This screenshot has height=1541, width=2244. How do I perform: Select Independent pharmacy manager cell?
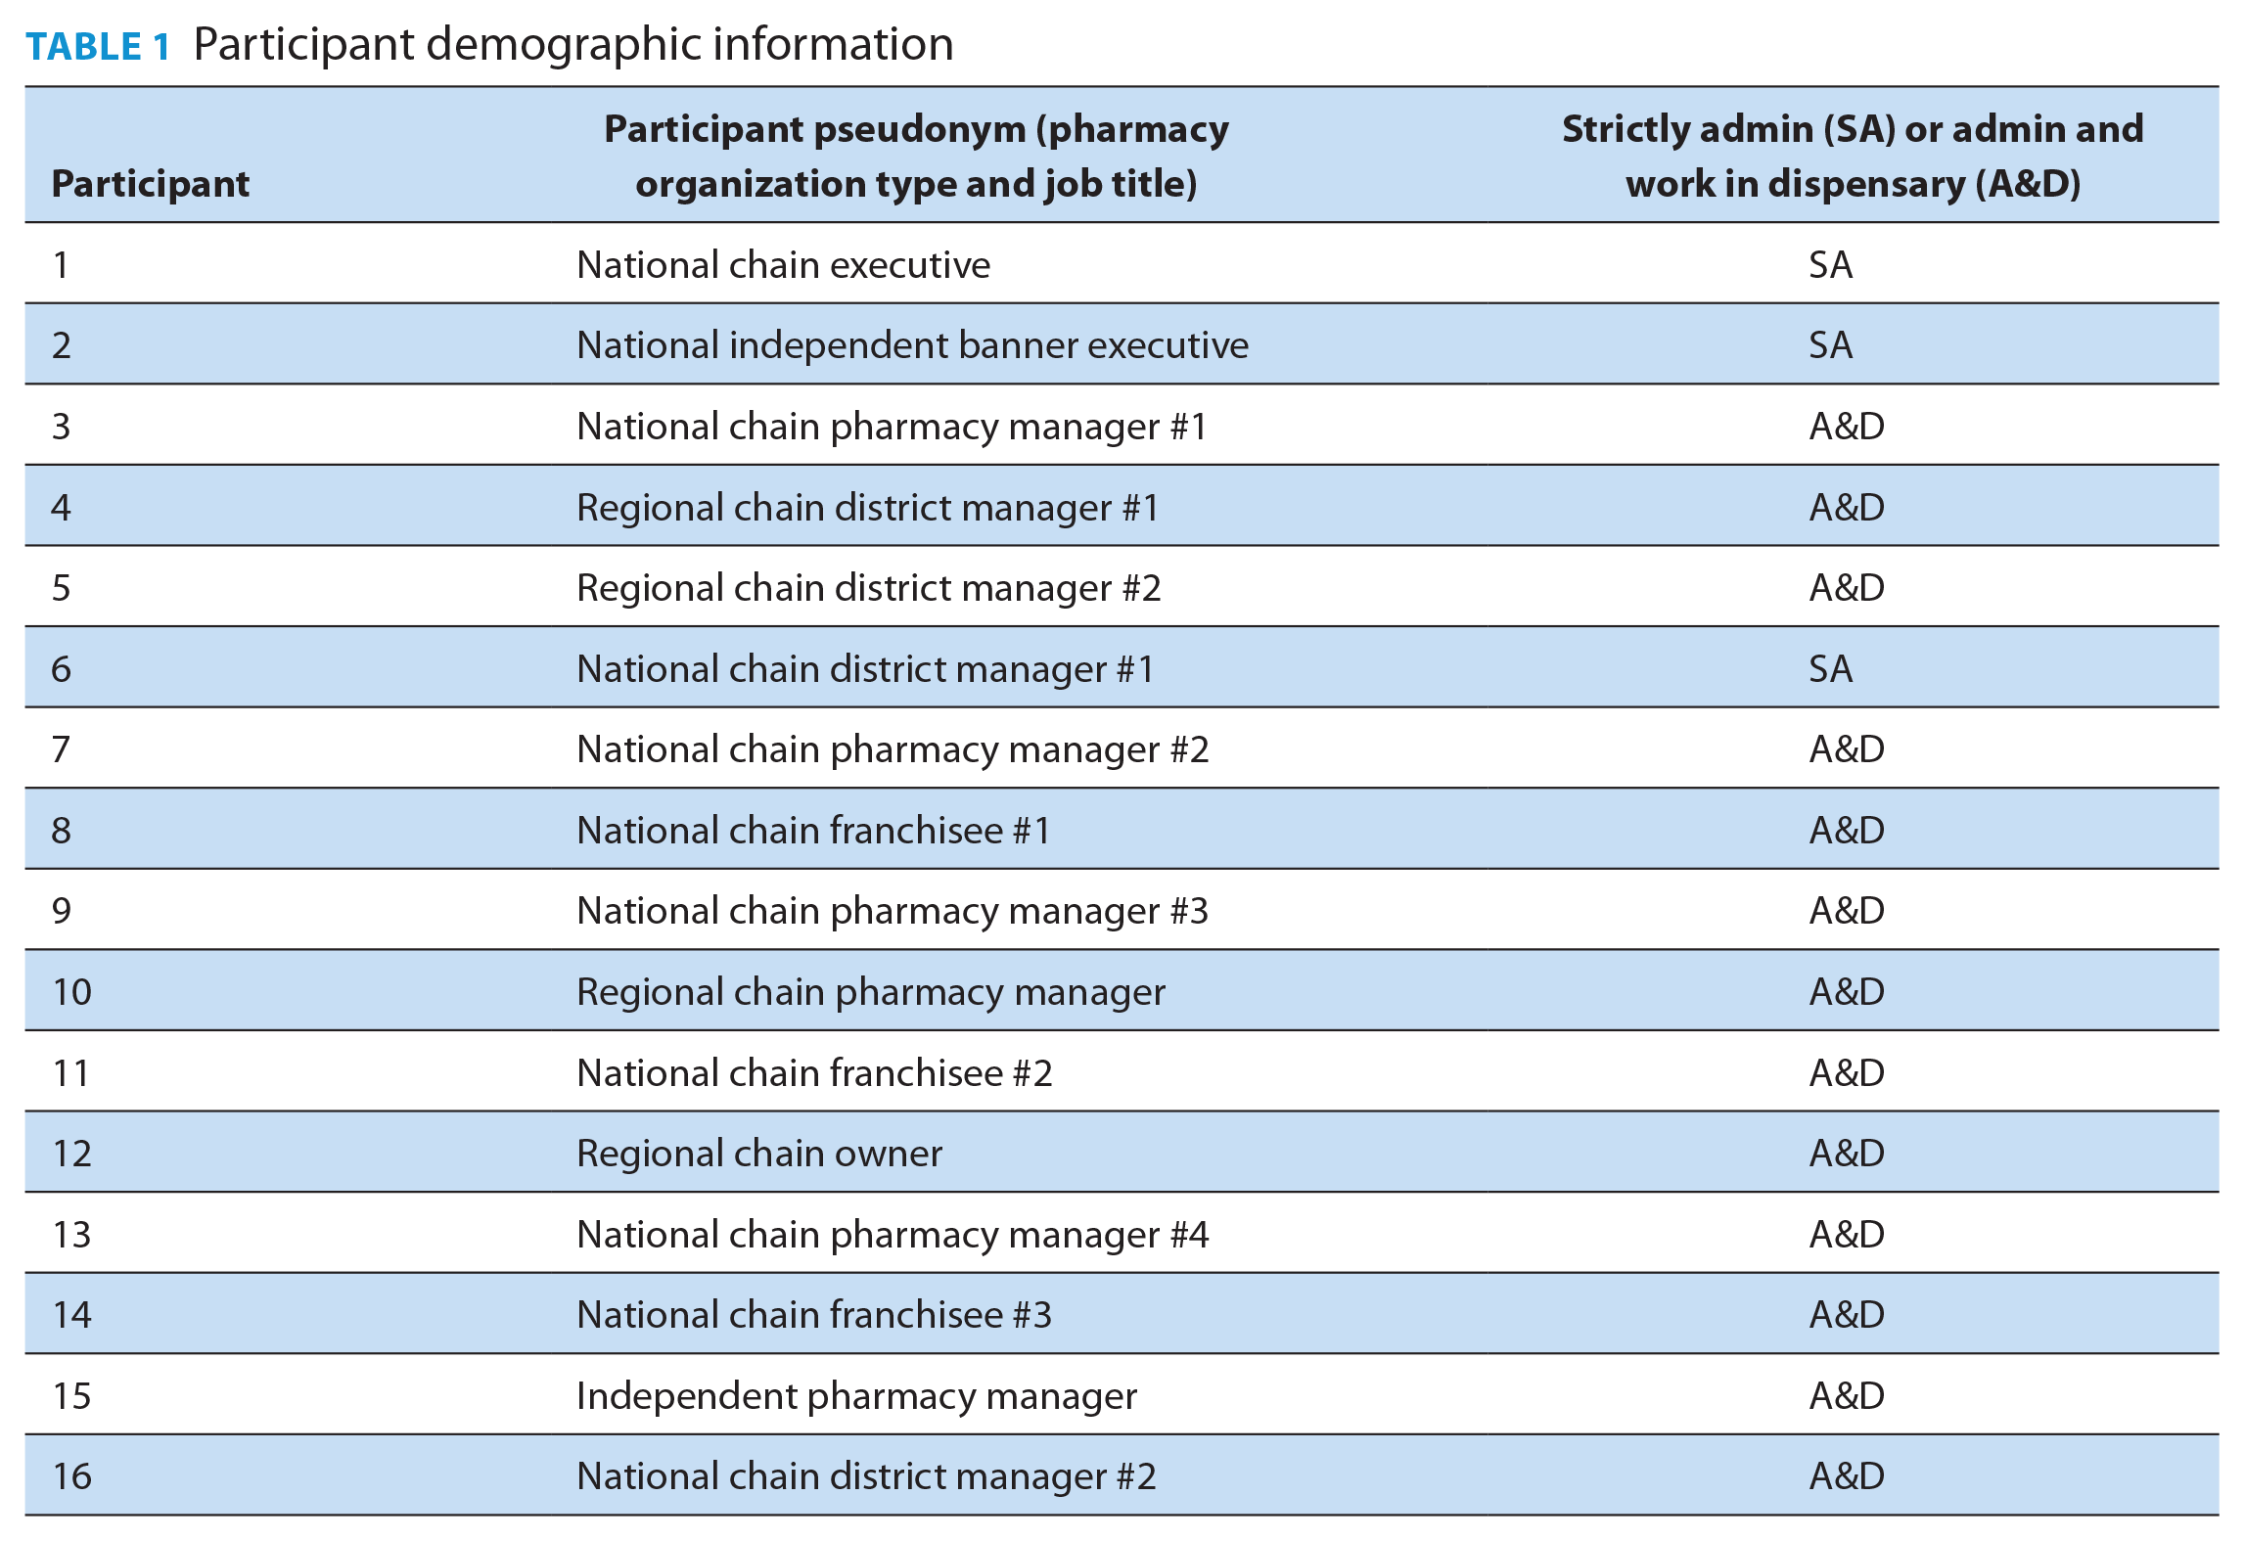click(856, 1395)
